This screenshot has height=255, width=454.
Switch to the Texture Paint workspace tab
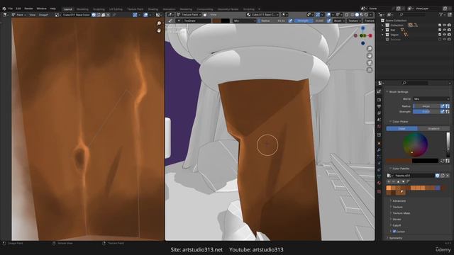[x=135, y=9]
